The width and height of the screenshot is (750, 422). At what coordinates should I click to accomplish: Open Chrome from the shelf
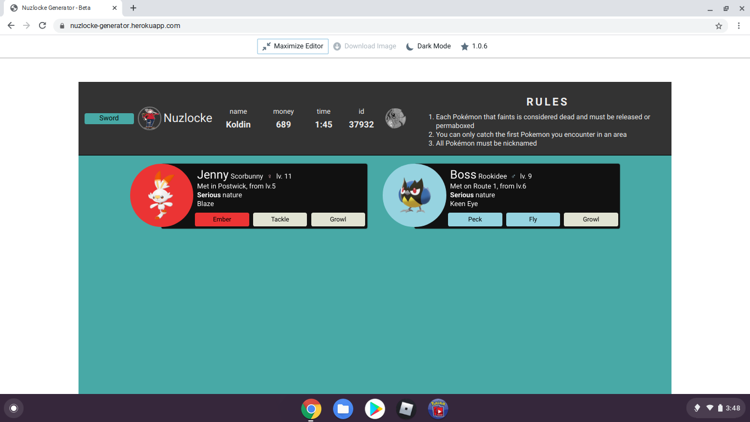311,409
